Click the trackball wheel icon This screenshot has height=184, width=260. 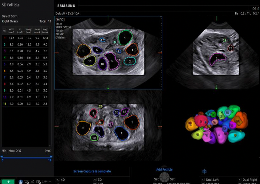pos(164,177)
